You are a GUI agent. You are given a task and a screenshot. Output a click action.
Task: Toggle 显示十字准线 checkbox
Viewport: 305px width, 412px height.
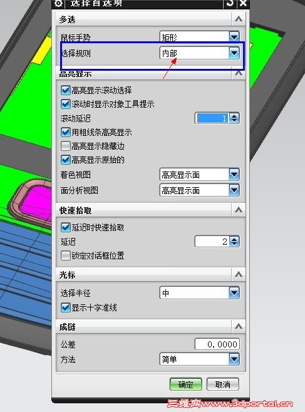coord(65,307)
